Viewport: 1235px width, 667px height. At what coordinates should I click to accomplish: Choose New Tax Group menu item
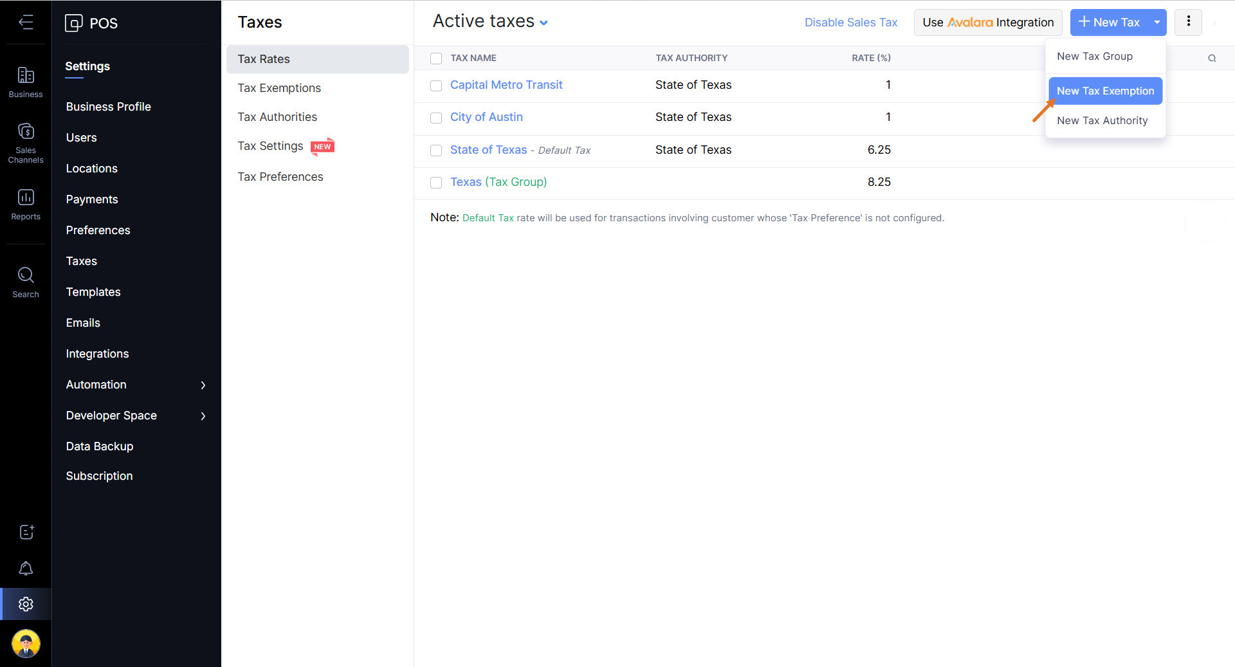point(1094,57)
